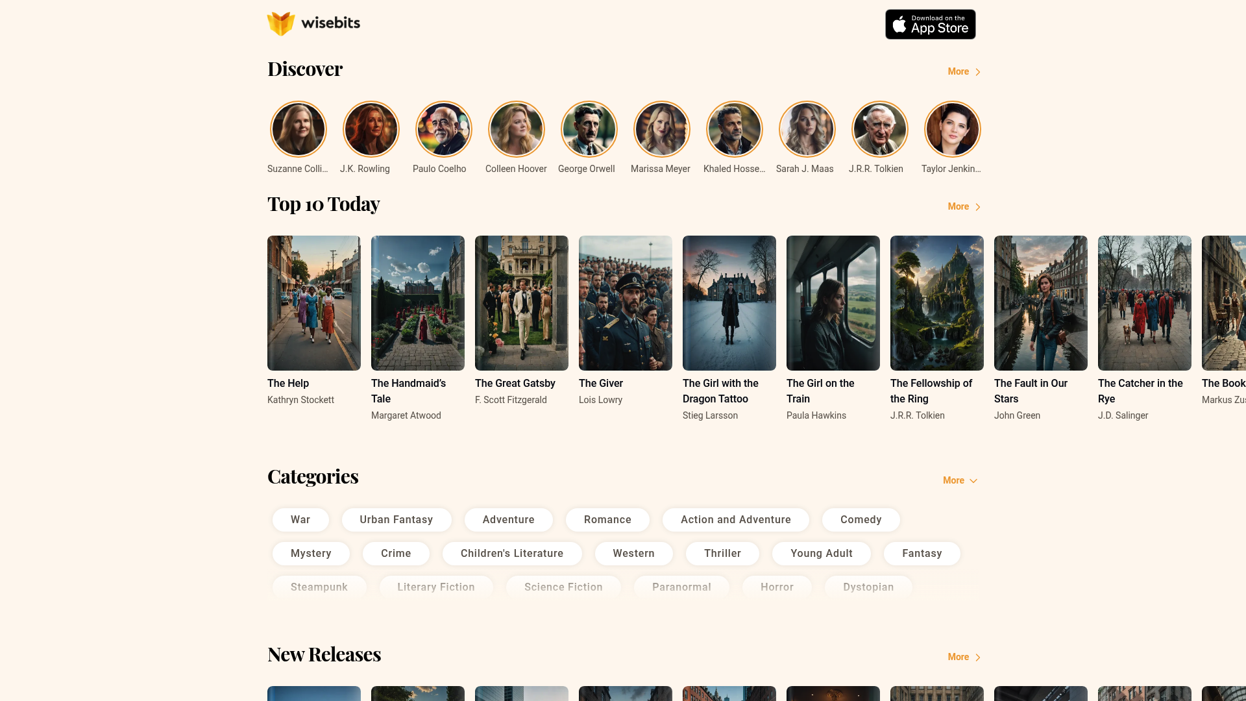Click More link next to Top 10 Today
Screen dimensions: 1246x701
[964, 206]
